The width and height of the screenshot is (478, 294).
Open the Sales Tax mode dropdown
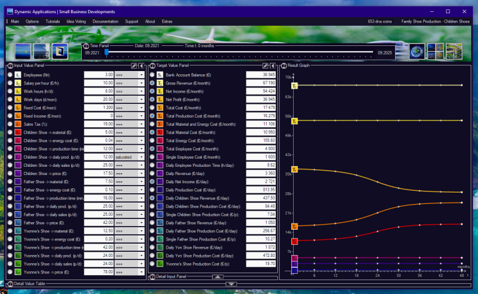tap(142, 124)
